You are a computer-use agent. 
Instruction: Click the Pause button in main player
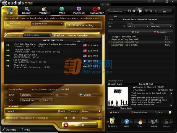147,11
